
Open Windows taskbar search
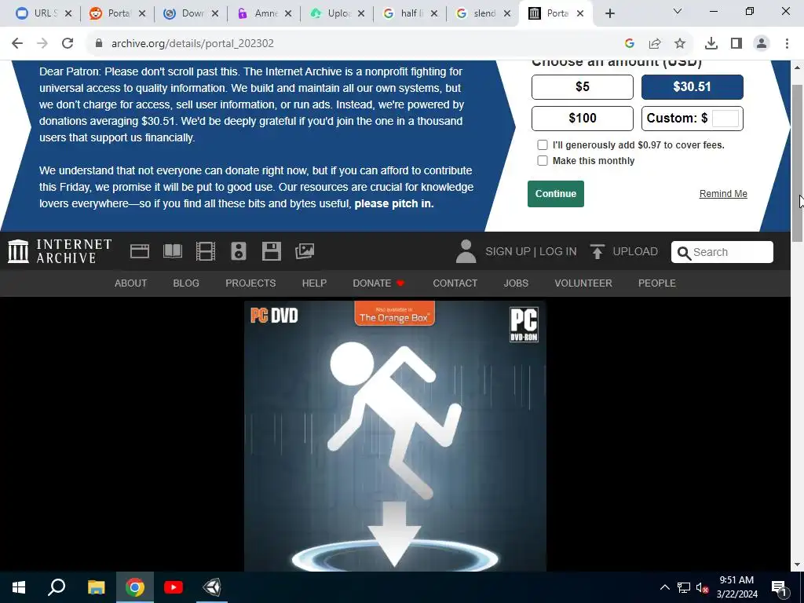pyautogui.click(x=57, y=587)
